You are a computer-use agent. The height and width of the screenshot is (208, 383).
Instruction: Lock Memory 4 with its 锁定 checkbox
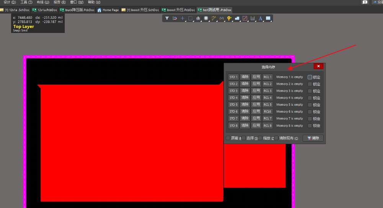pos(310,98)
